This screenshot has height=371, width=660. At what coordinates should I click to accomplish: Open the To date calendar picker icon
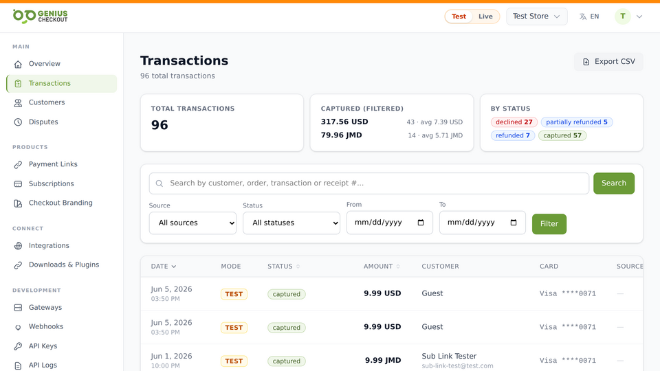pyautogui.click(x=513, y=223)
